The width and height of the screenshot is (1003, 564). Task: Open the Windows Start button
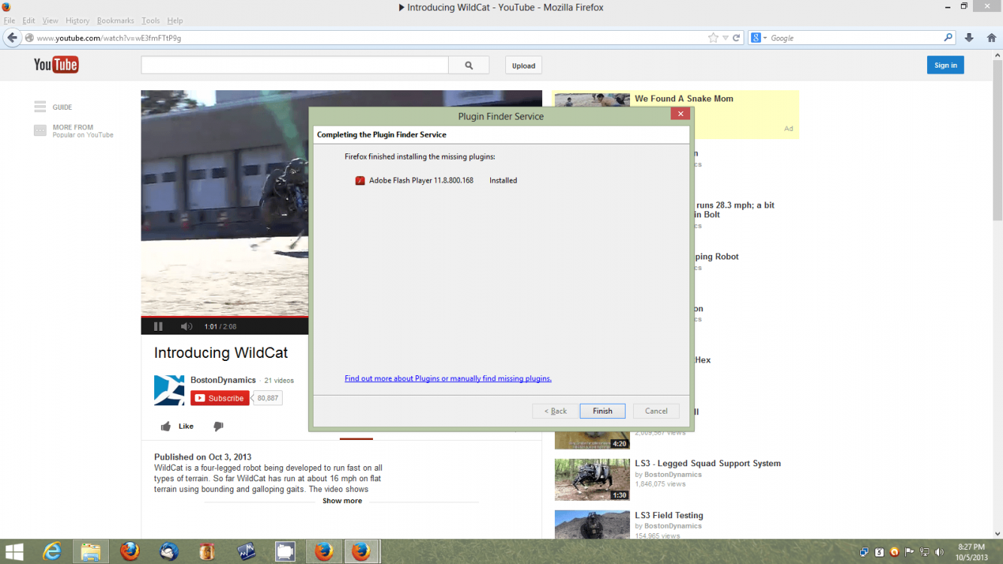(x=14, y=551)
